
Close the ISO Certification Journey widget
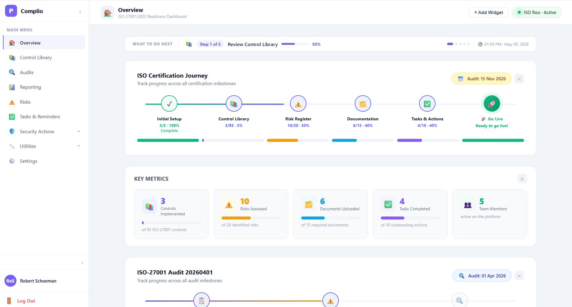(519, 79)
